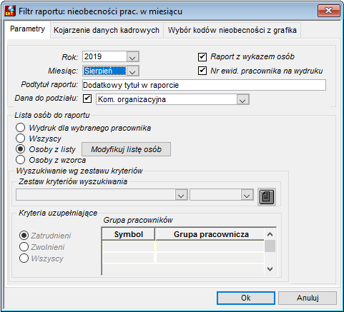Select Wszyscy radio under Kryteria uzupełniające

[24, 258]
